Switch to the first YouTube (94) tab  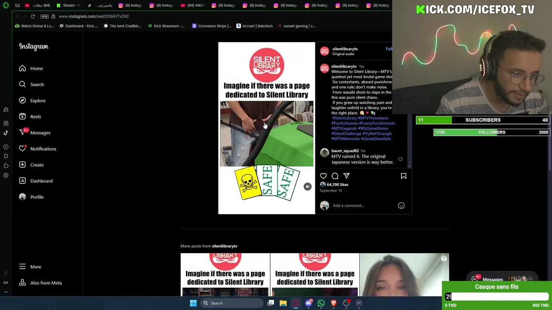tap(38, 5)
